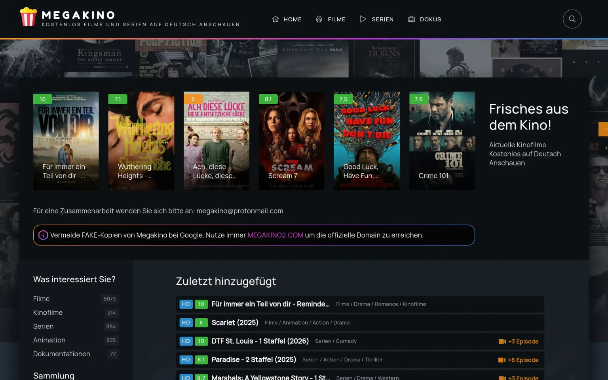This screenshot has width=608, height=380.
Task: Click the 77 count next to Dokumentationen
Action: point(113,354)
